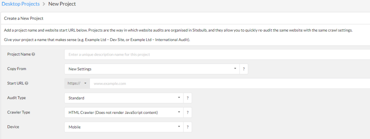The width and height of the screenshot is (370, 139).
Task: Open the Copy From dropdown
Action: [x=152, y=69]
